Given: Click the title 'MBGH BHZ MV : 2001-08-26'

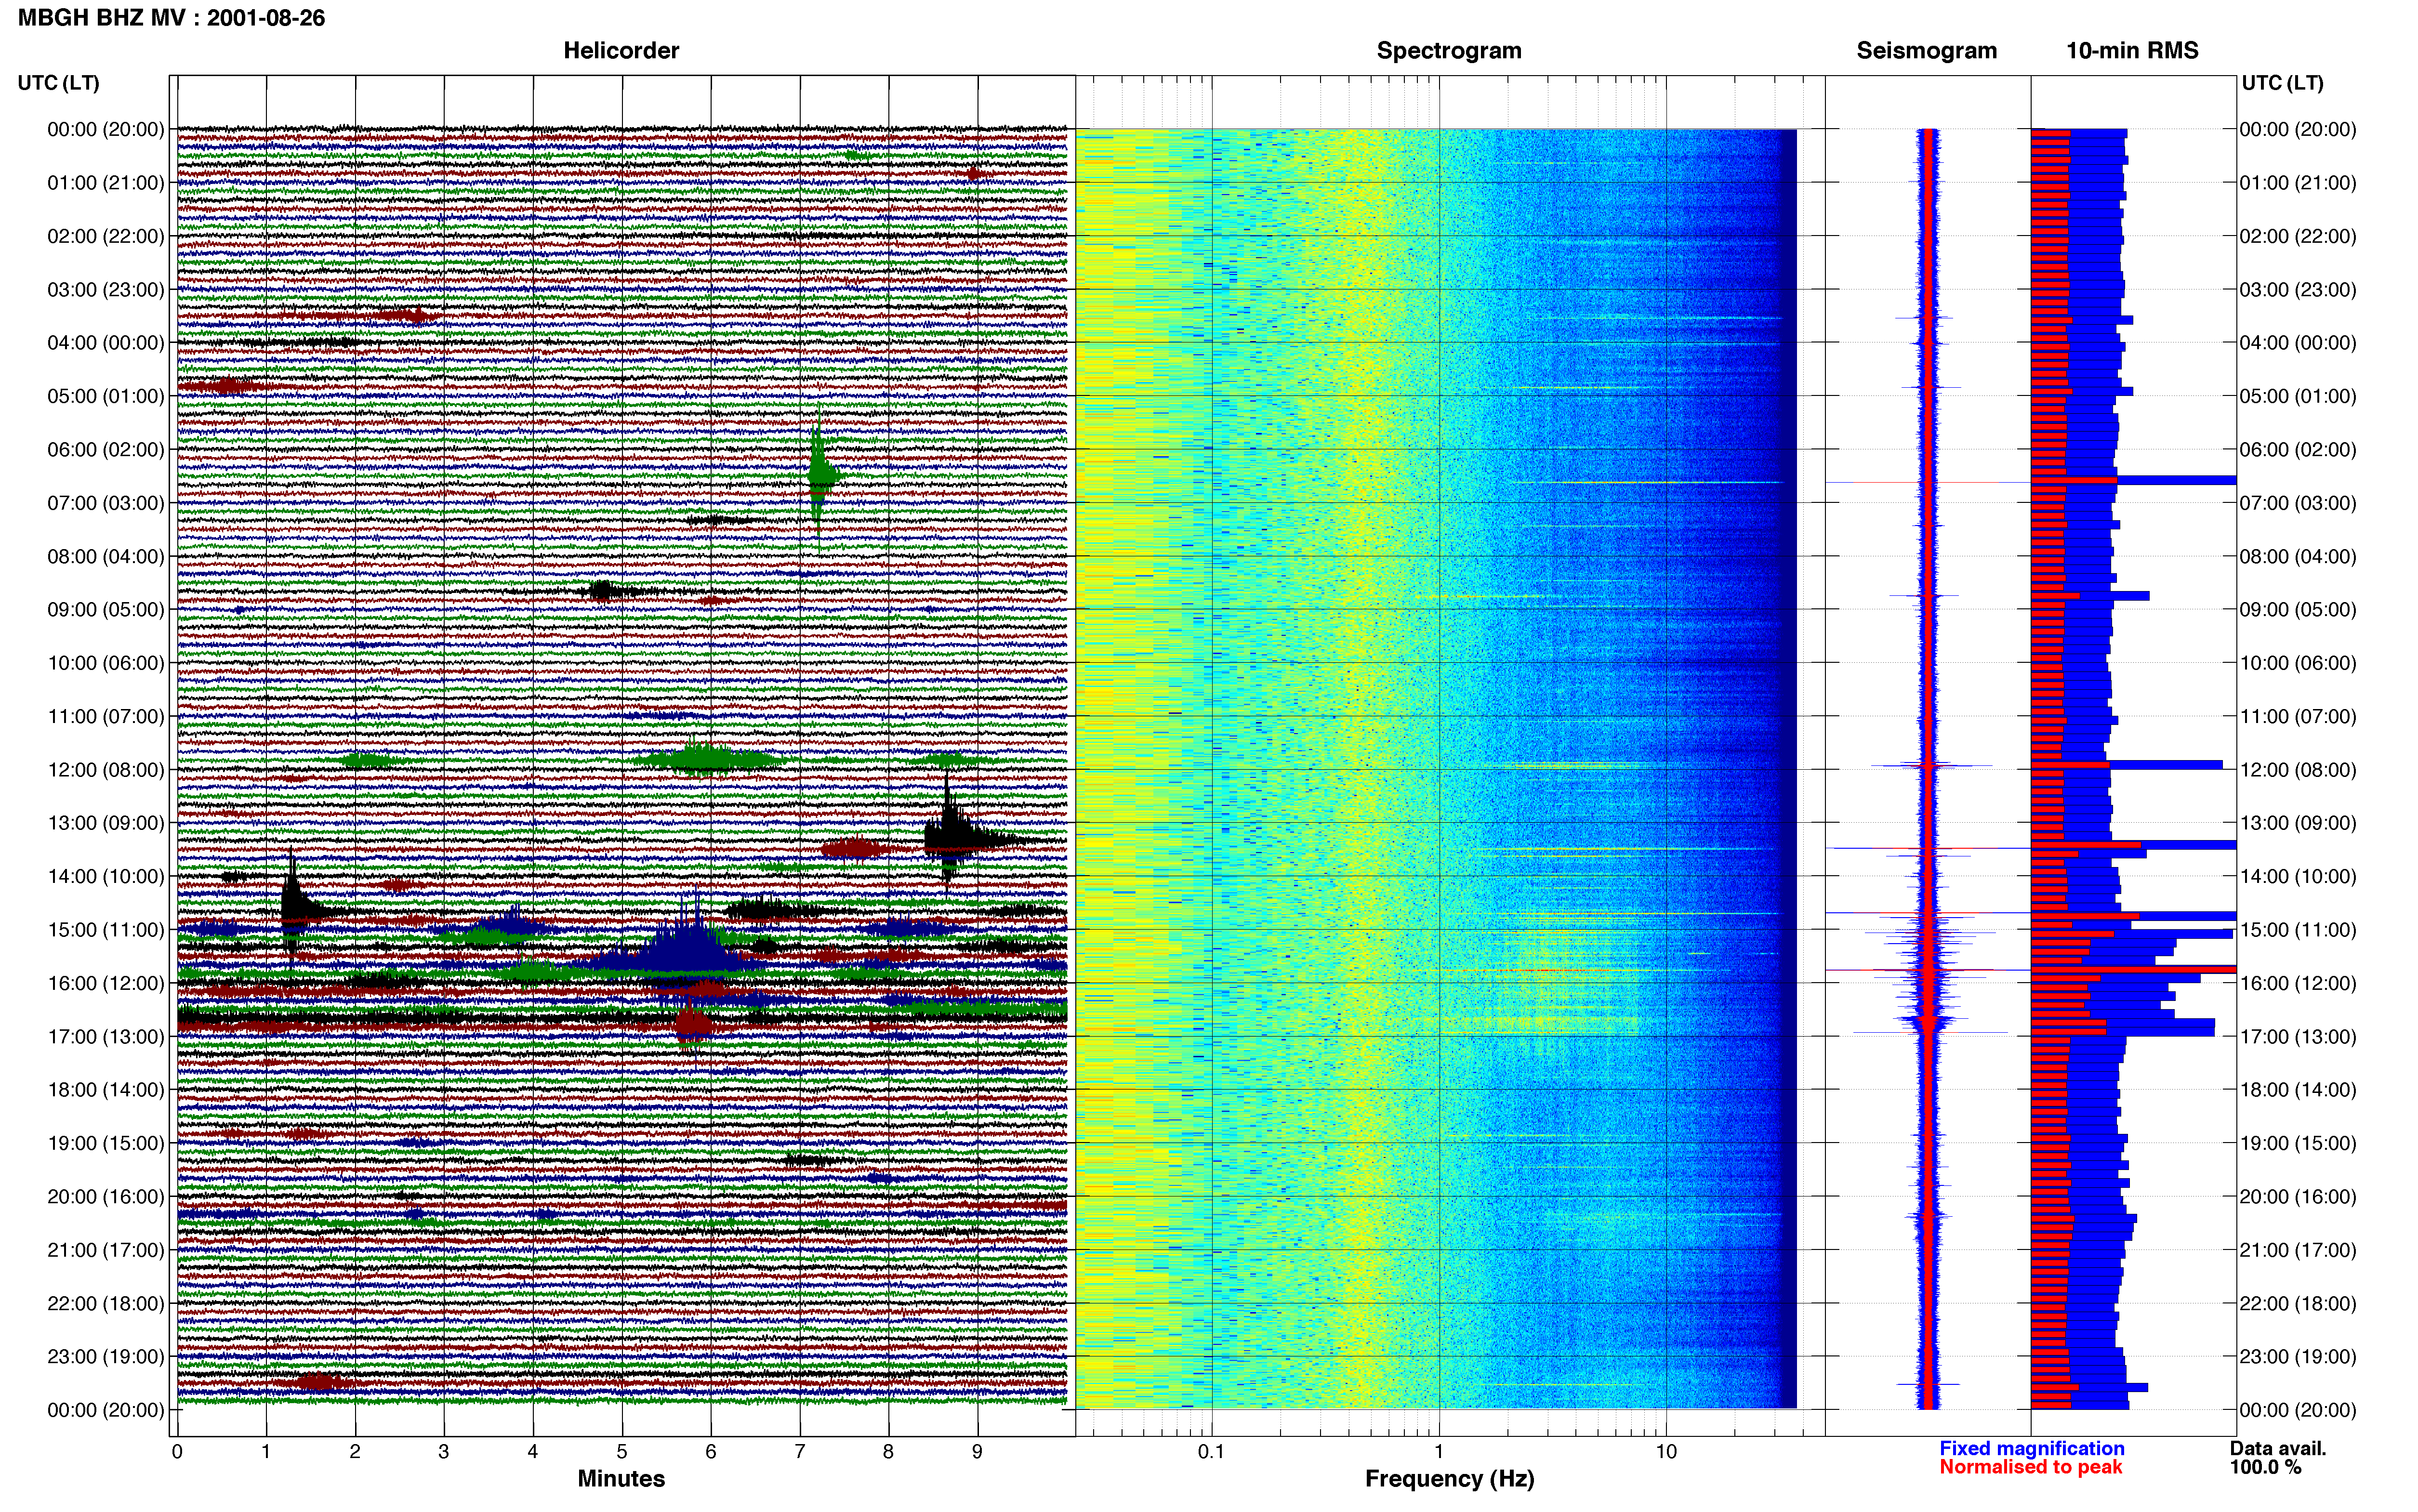Looking at the screenshot, I should pos(171,18).
